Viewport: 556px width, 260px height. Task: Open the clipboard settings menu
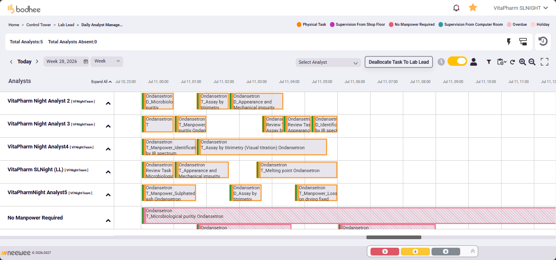click(502, 62)
